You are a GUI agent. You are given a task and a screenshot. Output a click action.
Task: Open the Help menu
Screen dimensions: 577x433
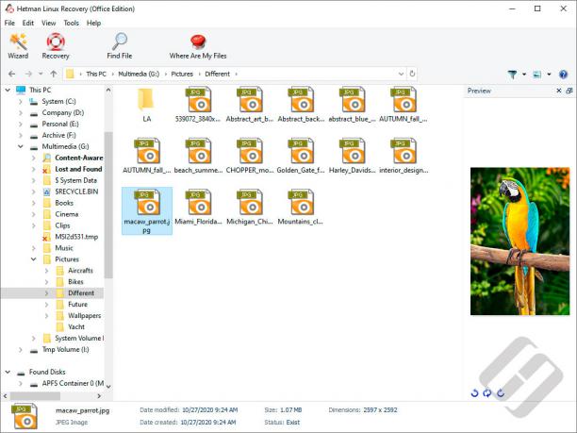pos(94,23)
